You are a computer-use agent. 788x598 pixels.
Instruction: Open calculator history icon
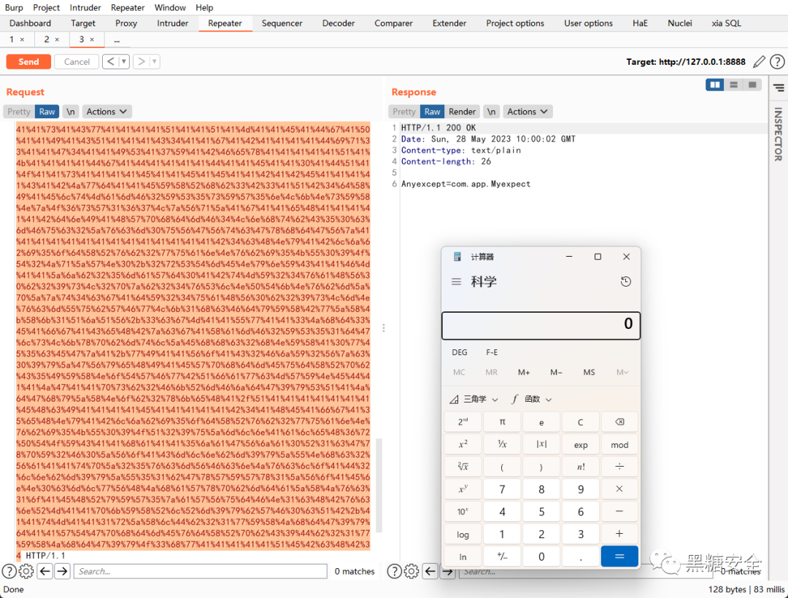click(x=626, y=281)
